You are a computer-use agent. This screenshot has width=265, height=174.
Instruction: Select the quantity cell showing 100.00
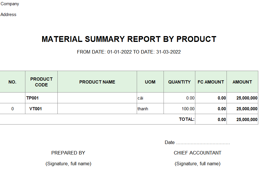coord(179,109)
